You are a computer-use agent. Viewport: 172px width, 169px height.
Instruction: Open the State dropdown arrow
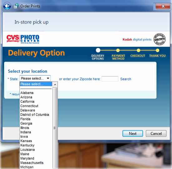coord(48,78)
